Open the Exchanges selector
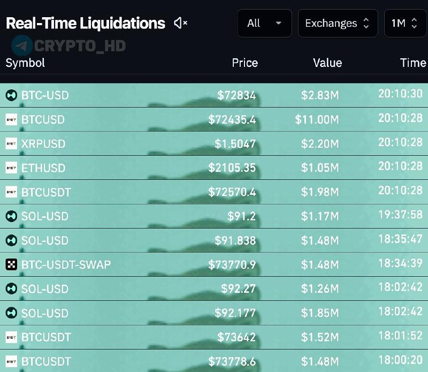Screen dimensions: 428x372 [x=338, y=23]
